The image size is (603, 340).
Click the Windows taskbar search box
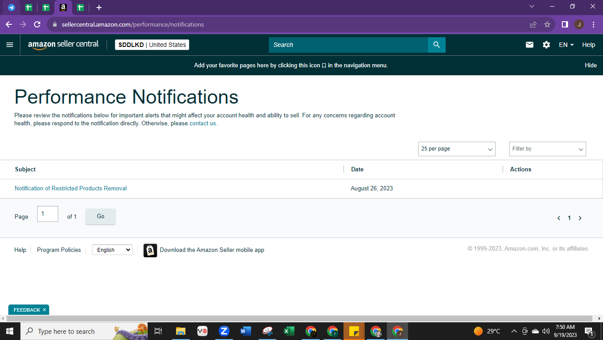click(84, 331)
